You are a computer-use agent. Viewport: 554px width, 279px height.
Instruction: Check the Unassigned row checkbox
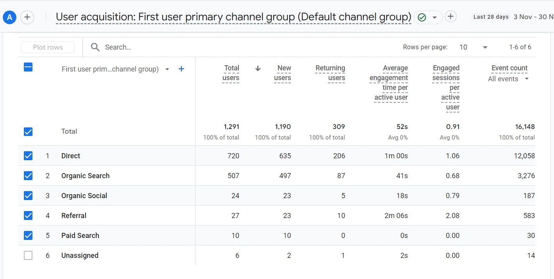pyautogui.click(x=28, y=256)
